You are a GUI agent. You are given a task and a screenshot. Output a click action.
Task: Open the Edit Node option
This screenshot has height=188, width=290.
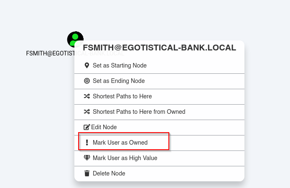(159, 128)
